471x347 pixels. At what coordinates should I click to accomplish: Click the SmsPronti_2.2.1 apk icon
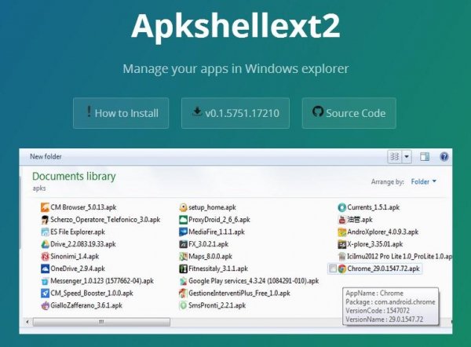[183, 305]
